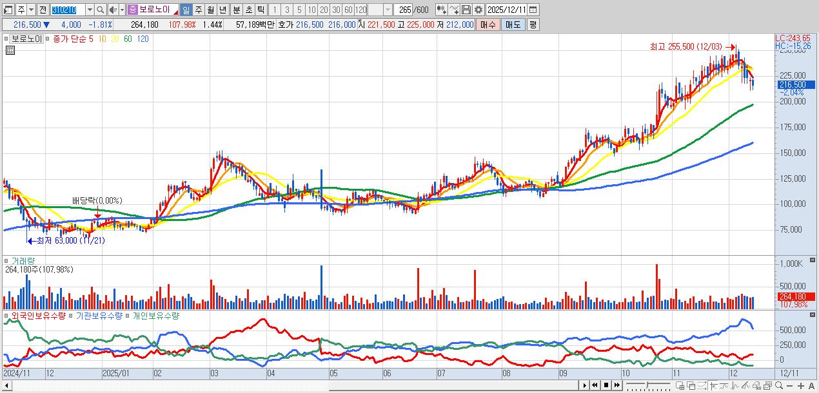Click the candle count field showing 265

[x=403, y=10]
